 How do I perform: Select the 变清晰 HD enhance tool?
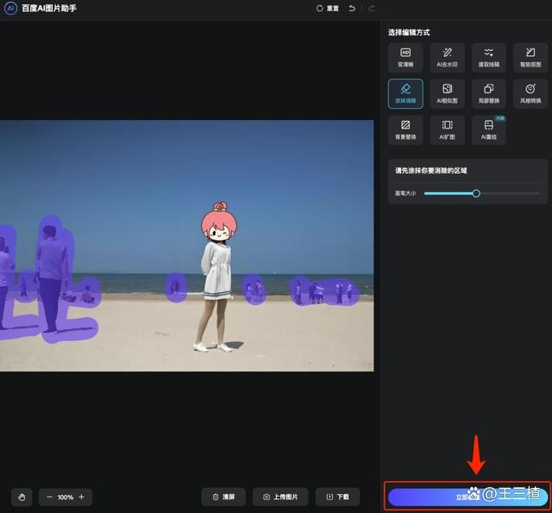coord(405,58)
